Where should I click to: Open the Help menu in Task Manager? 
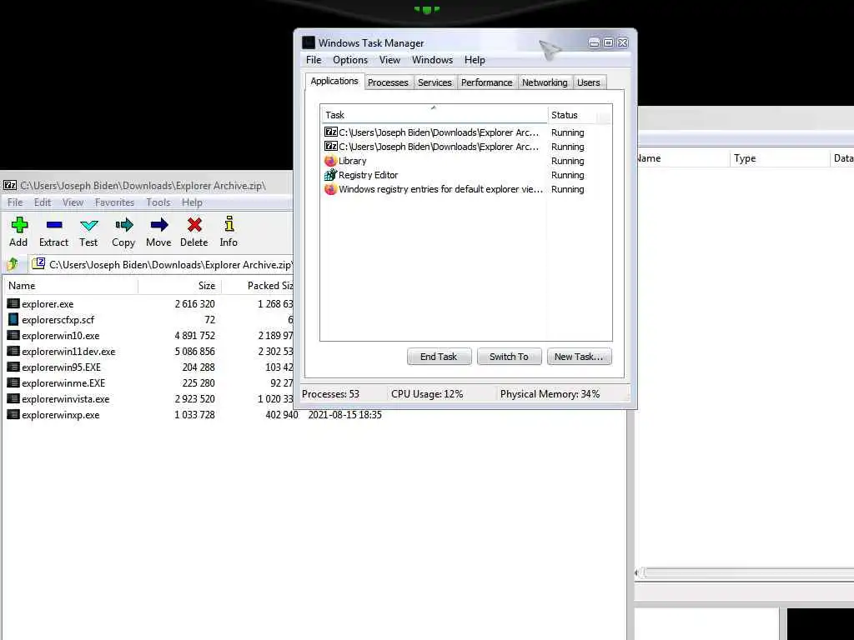(475, 60)
